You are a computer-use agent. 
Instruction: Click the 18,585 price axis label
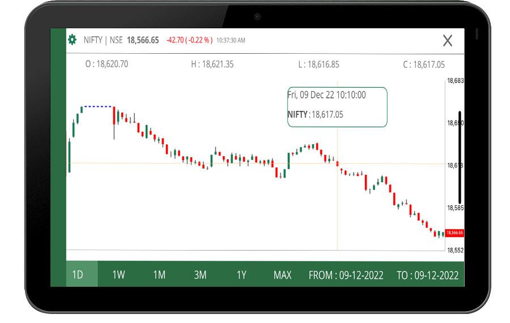click(456, 208)
